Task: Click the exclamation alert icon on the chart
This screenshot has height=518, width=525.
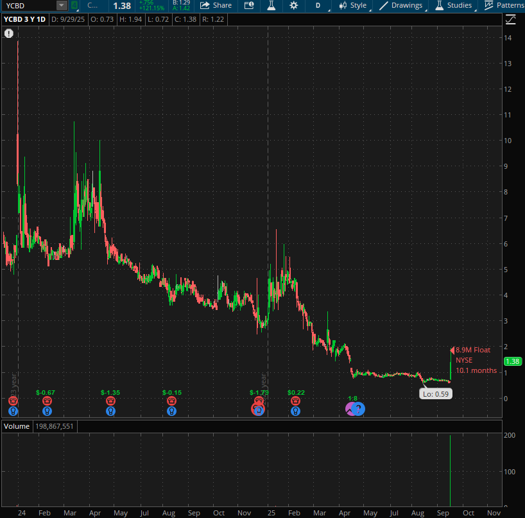Action: pyautogui.click(x=9, y=33)
